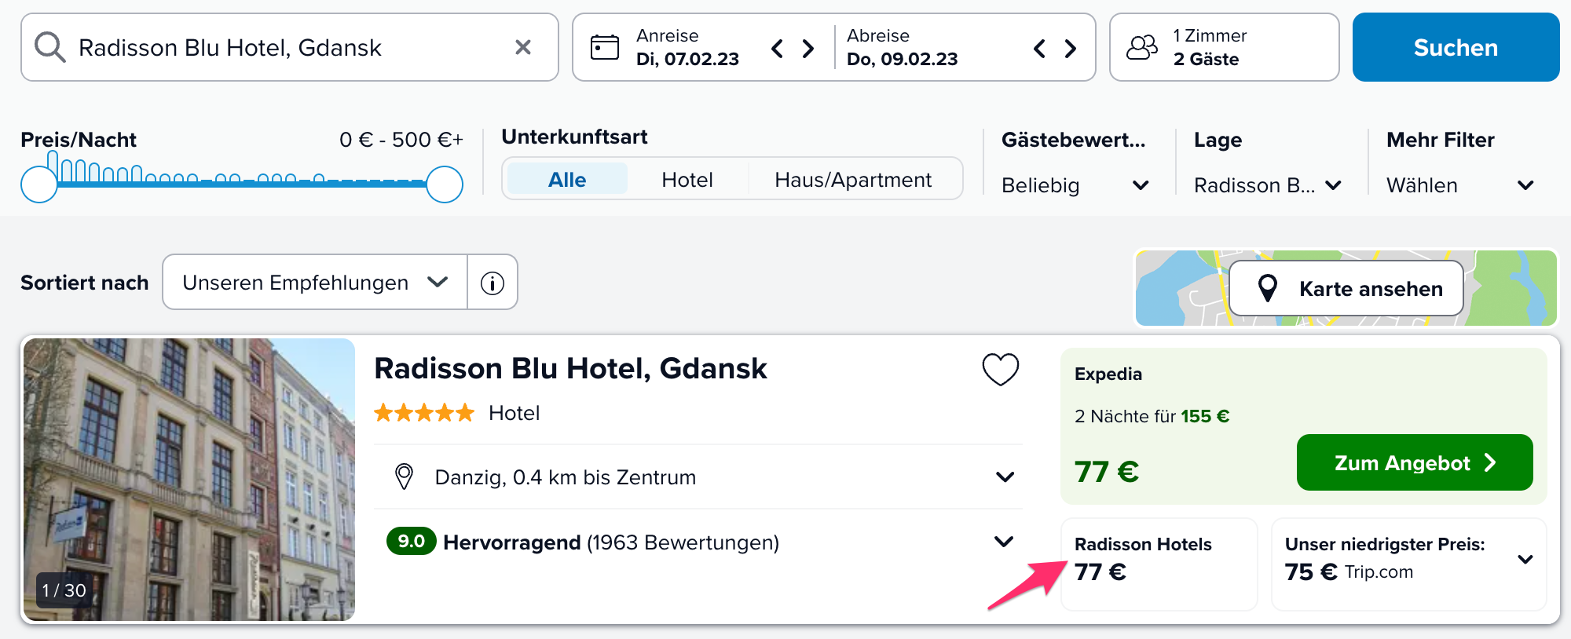Image resolution: width=1571 pixels, height=639 pixels.
Task: Click the Zum Angebot button
Action: [x=1415, y=462]
